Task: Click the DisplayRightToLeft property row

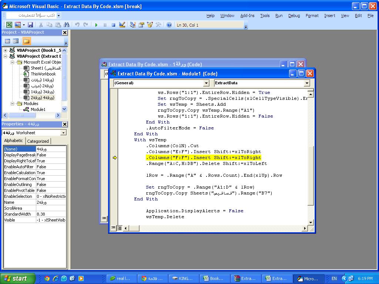Action: (35, 161)
